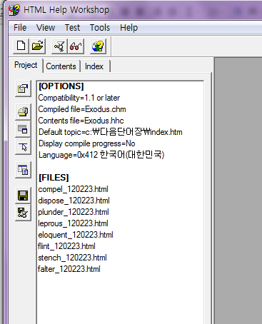Select falter_120223.html in the file list
Viewport: 262px width, 324px height.
click(69, 269)
